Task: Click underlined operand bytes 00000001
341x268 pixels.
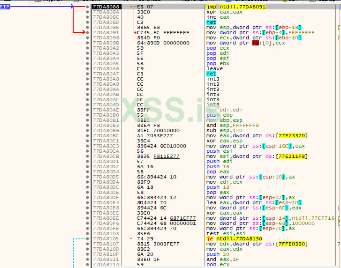Action: pyautogui.click(x=183, y=223)
